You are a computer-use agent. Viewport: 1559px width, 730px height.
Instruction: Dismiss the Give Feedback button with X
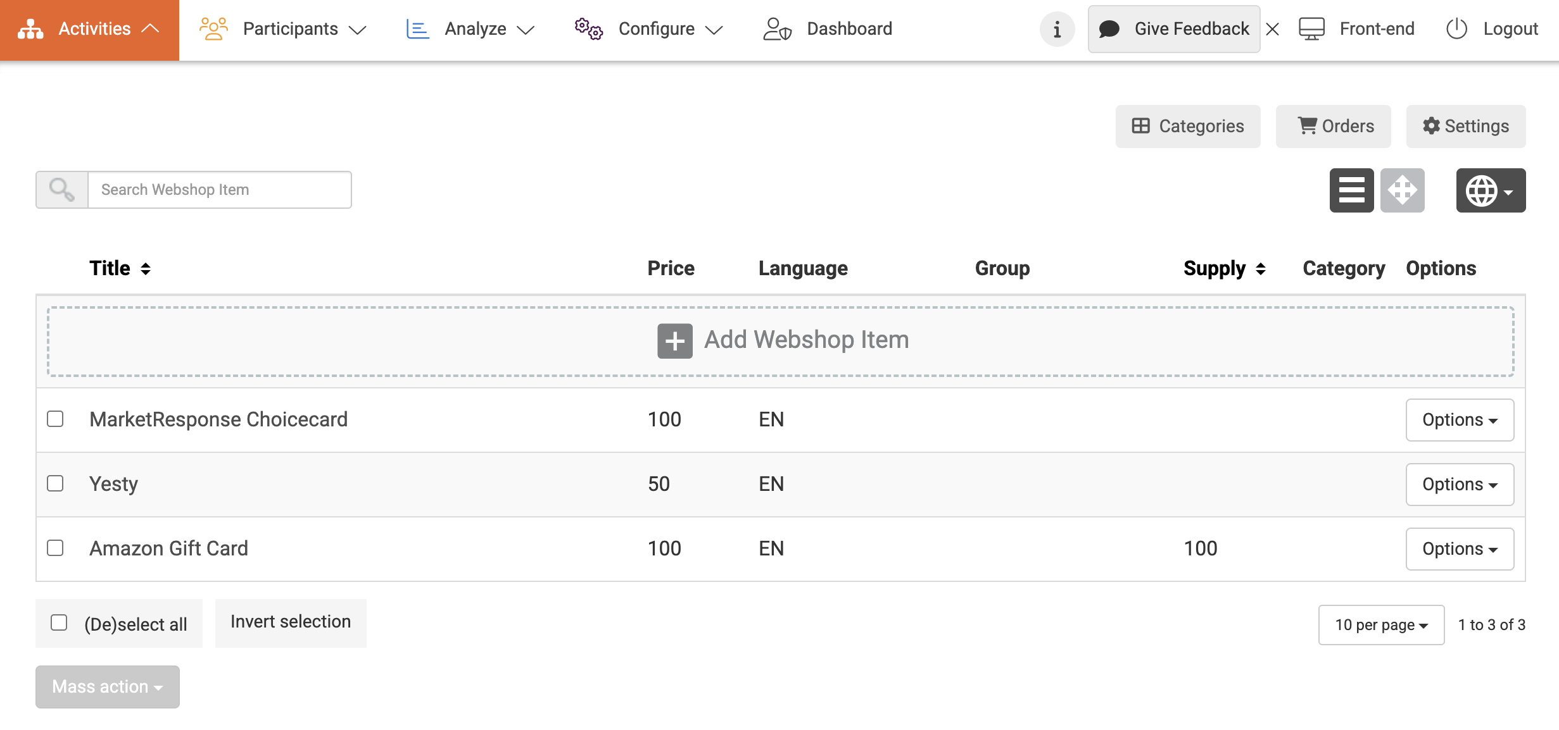coord(1273,29)
